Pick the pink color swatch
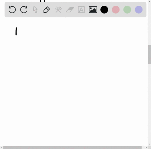This screenshot has height=149, width=151. (x=116, y=10)
